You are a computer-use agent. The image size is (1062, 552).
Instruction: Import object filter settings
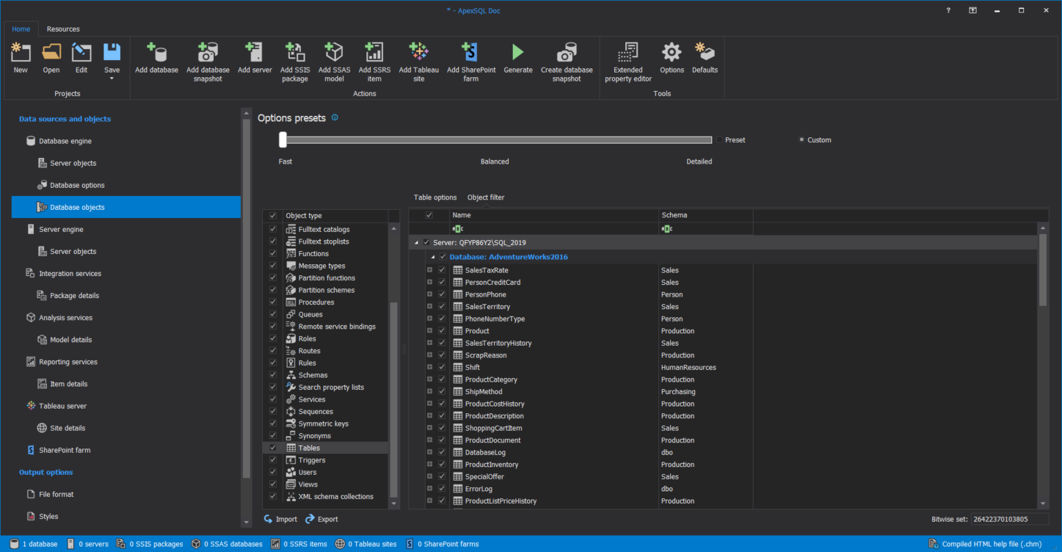pos(280,520)
